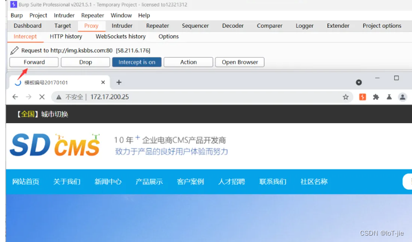Switch to the Target tab
The image size is (412, 242).
[x=63, y=26]
